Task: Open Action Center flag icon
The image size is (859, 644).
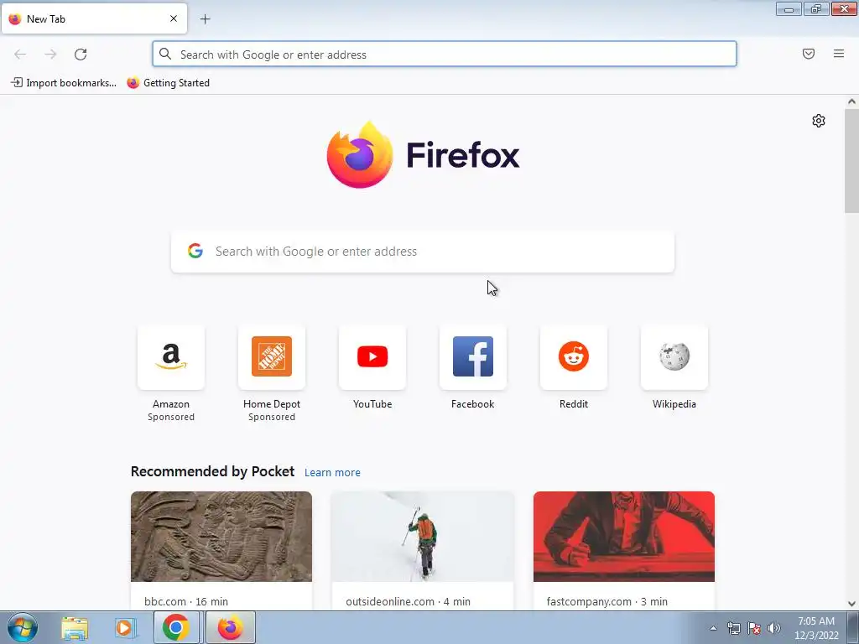Action: point(754,628)
